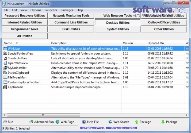Click the MyUninstaller row icon
The image size is (191, 133).
[x=5, y=68]
